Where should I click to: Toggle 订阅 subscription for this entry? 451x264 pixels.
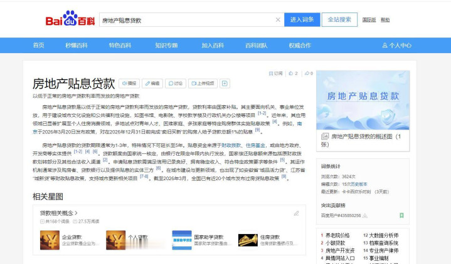pyautogui.click(x=275, y=73)
